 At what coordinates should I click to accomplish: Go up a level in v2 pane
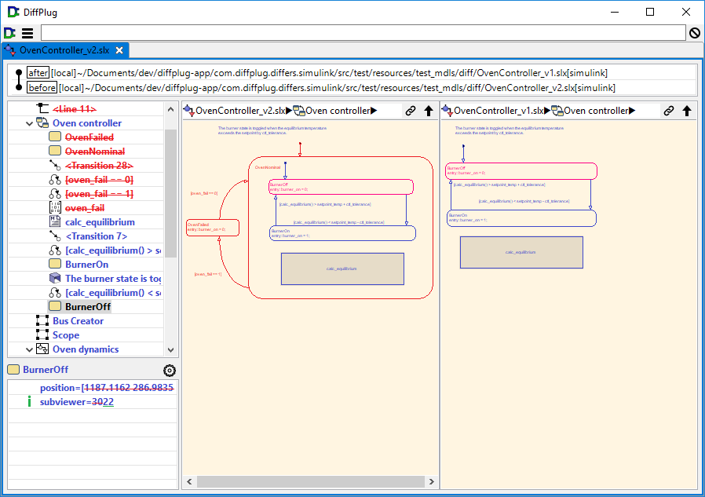[x=429, y=111]
